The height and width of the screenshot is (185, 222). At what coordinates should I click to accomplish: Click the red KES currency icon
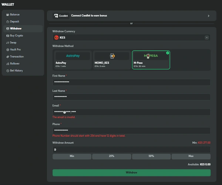(56, 37)
